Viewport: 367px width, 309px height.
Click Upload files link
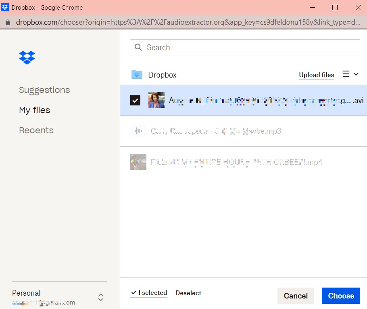[x=317, y=75]
